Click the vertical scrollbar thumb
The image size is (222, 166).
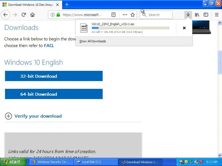(220, 62)
